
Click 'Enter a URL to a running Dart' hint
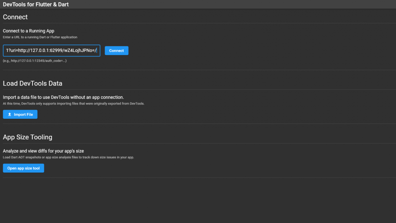pyautogui.click(x=40, y=37)
